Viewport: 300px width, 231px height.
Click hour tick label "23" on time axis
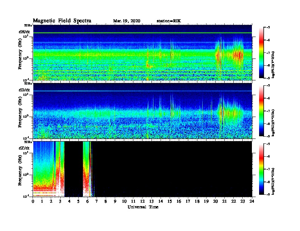(x=242, y=201)
